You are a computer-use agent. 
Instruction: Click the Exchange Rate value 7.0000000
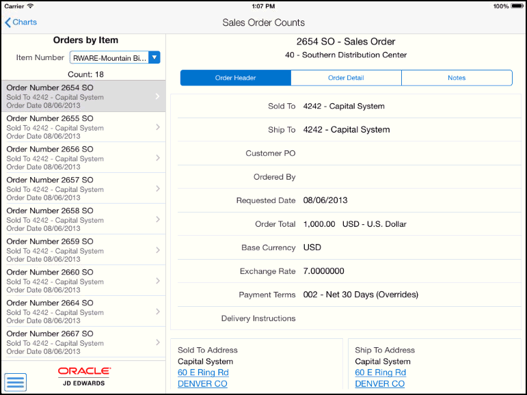click(324, 271)
